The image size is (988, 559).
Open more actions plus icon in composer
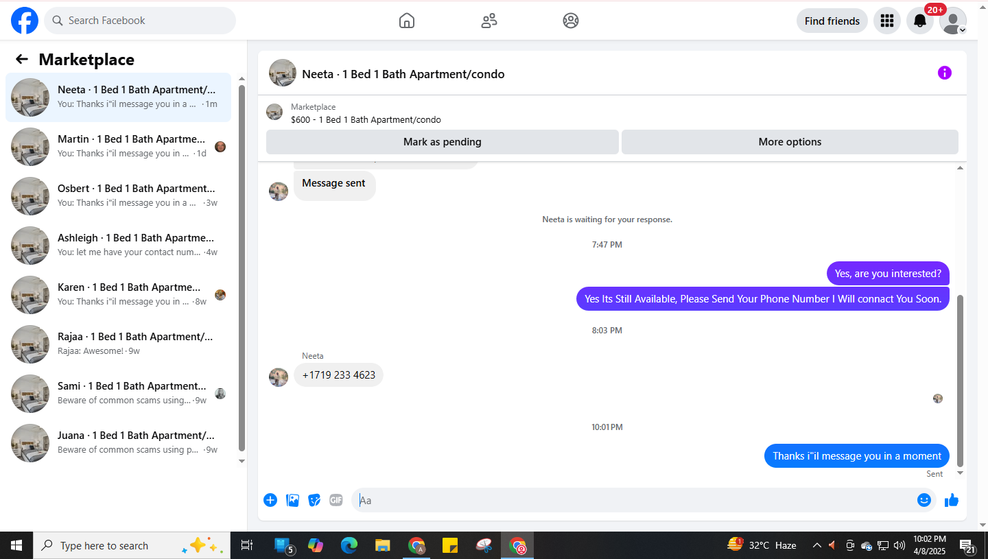coord(270,500)
